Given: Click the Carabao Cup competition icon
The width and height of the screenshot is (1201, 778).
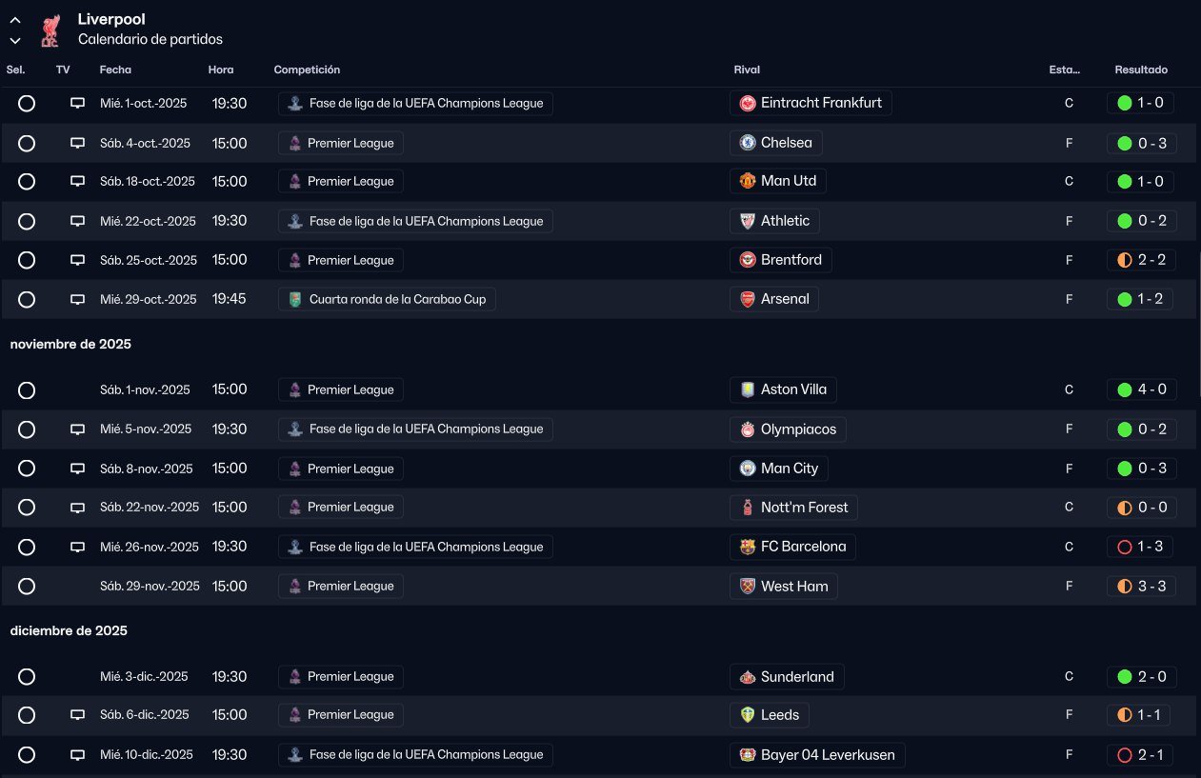Looking at the screenshot, I should [x=295, y=300].
